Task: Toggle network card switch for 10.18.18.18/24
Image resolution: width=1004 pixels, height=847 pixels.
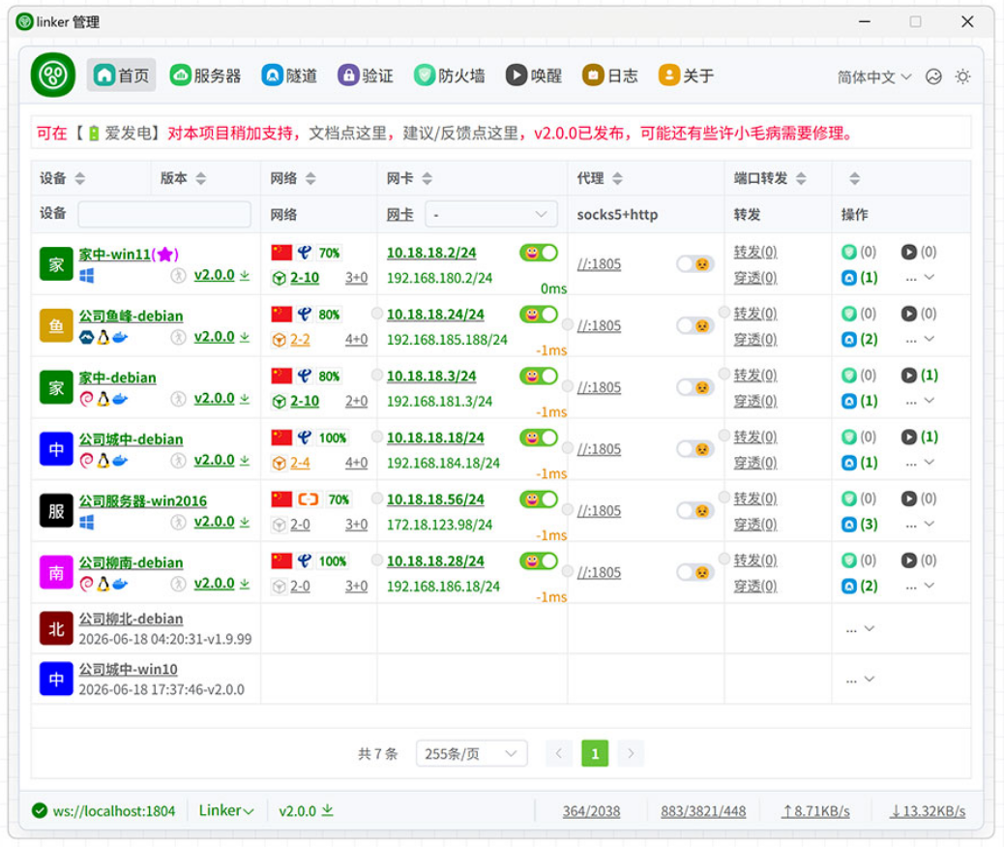Action: click(539, 438)
